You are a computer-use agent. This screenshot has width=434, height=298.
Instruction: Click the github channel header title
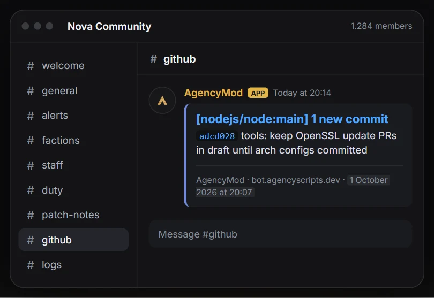pyautogui.click(x=179, y=59)
